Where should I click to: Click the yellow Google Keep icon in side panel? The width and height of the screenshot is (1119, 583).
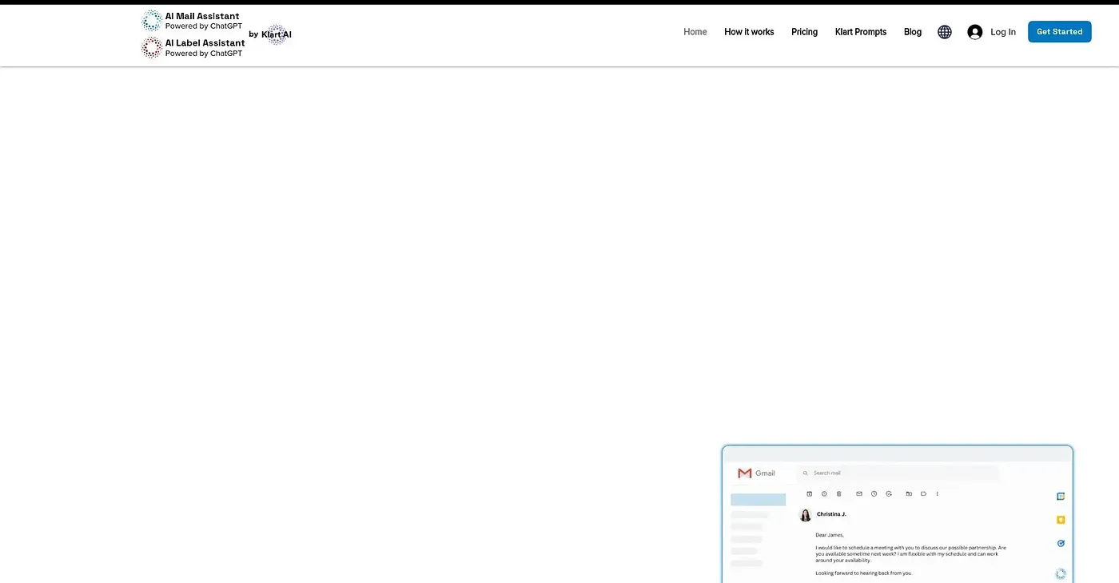(x=1061, y=520)
